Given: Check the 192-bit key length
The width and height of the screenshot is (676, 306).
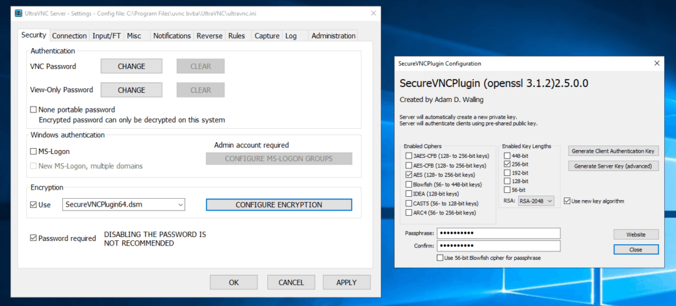Looking at the screenshot, I should pyautogui.click(x=507, y=173).
